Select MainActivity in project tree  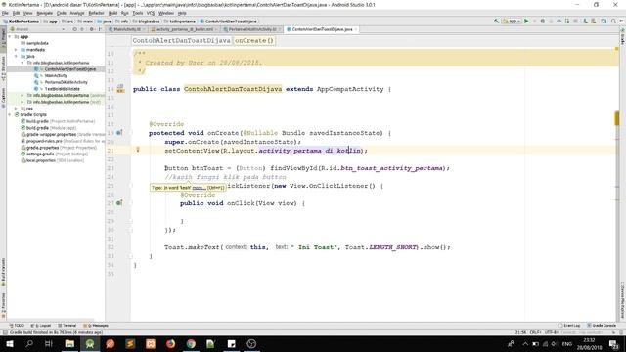[56, 76]
